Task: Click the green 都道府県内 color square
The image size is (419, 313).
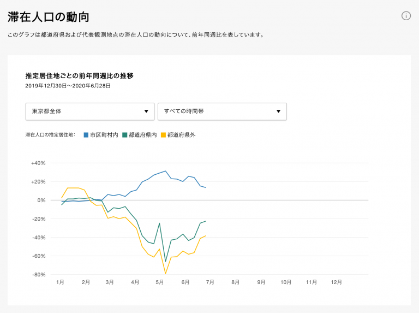Action: 125,134
